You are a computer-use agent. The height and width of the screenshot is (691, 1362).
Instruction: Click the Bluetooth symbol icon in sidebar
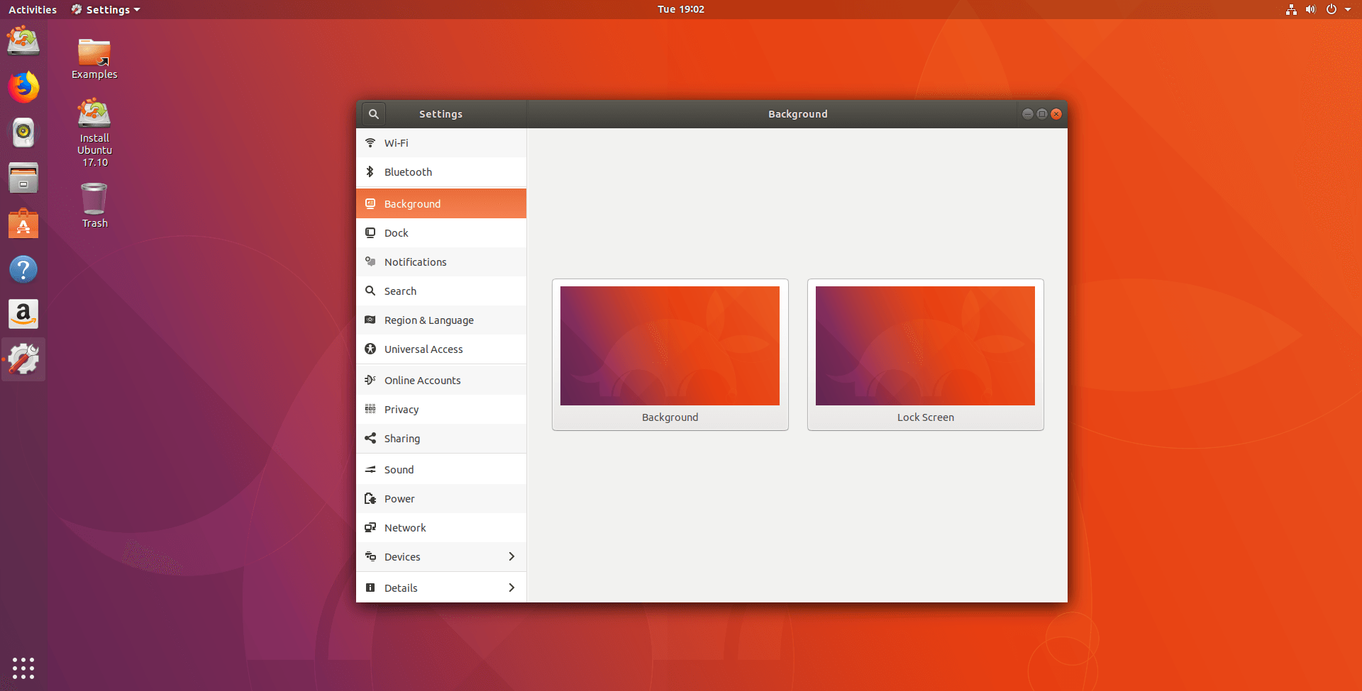pos(370,172)
